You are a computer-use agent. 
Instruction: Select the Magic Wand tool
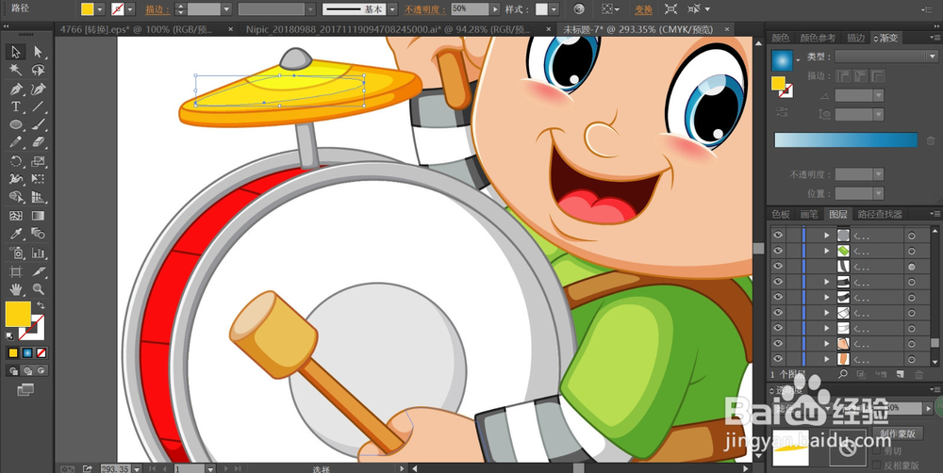click(16, 71)
